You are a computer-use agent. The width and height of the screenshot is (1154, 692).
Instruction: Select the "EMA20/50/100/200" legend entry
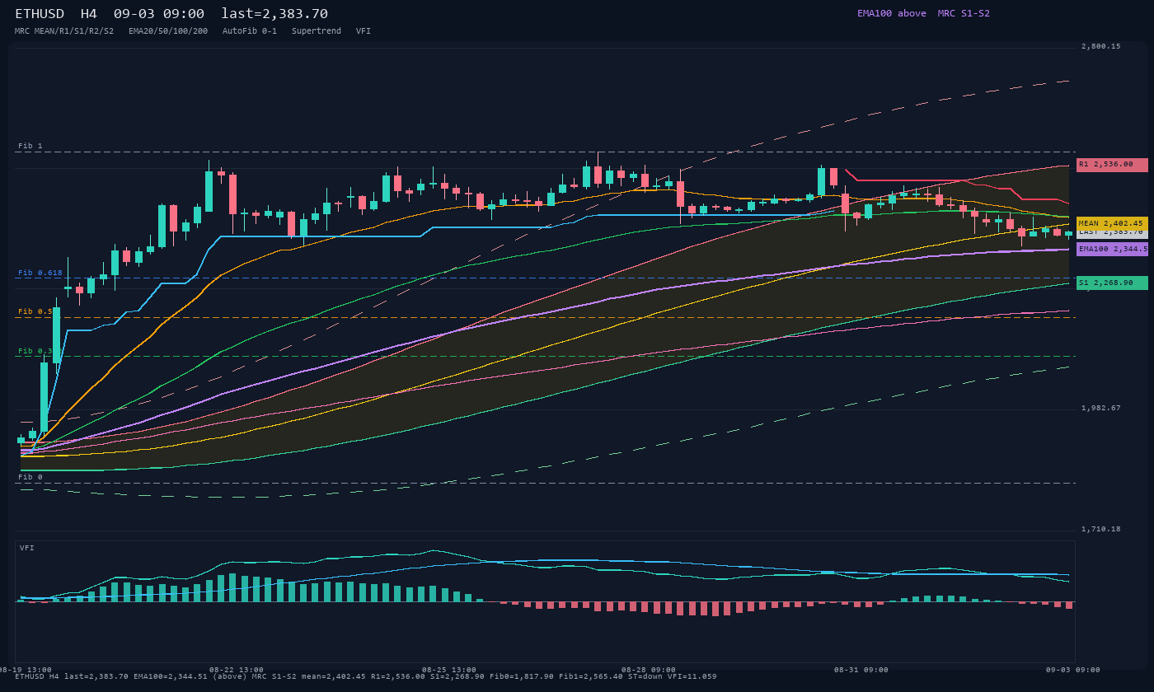pyautogui.click(x=168, y=31)
